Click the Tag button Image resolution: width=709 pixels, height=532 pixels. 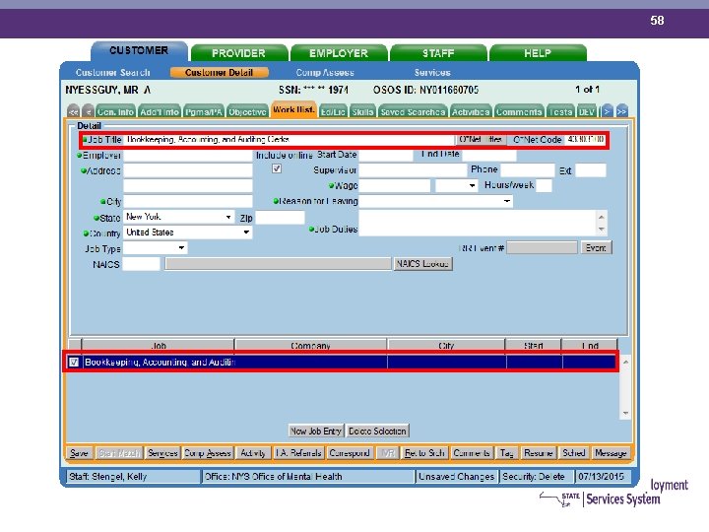tap(507, 453)
